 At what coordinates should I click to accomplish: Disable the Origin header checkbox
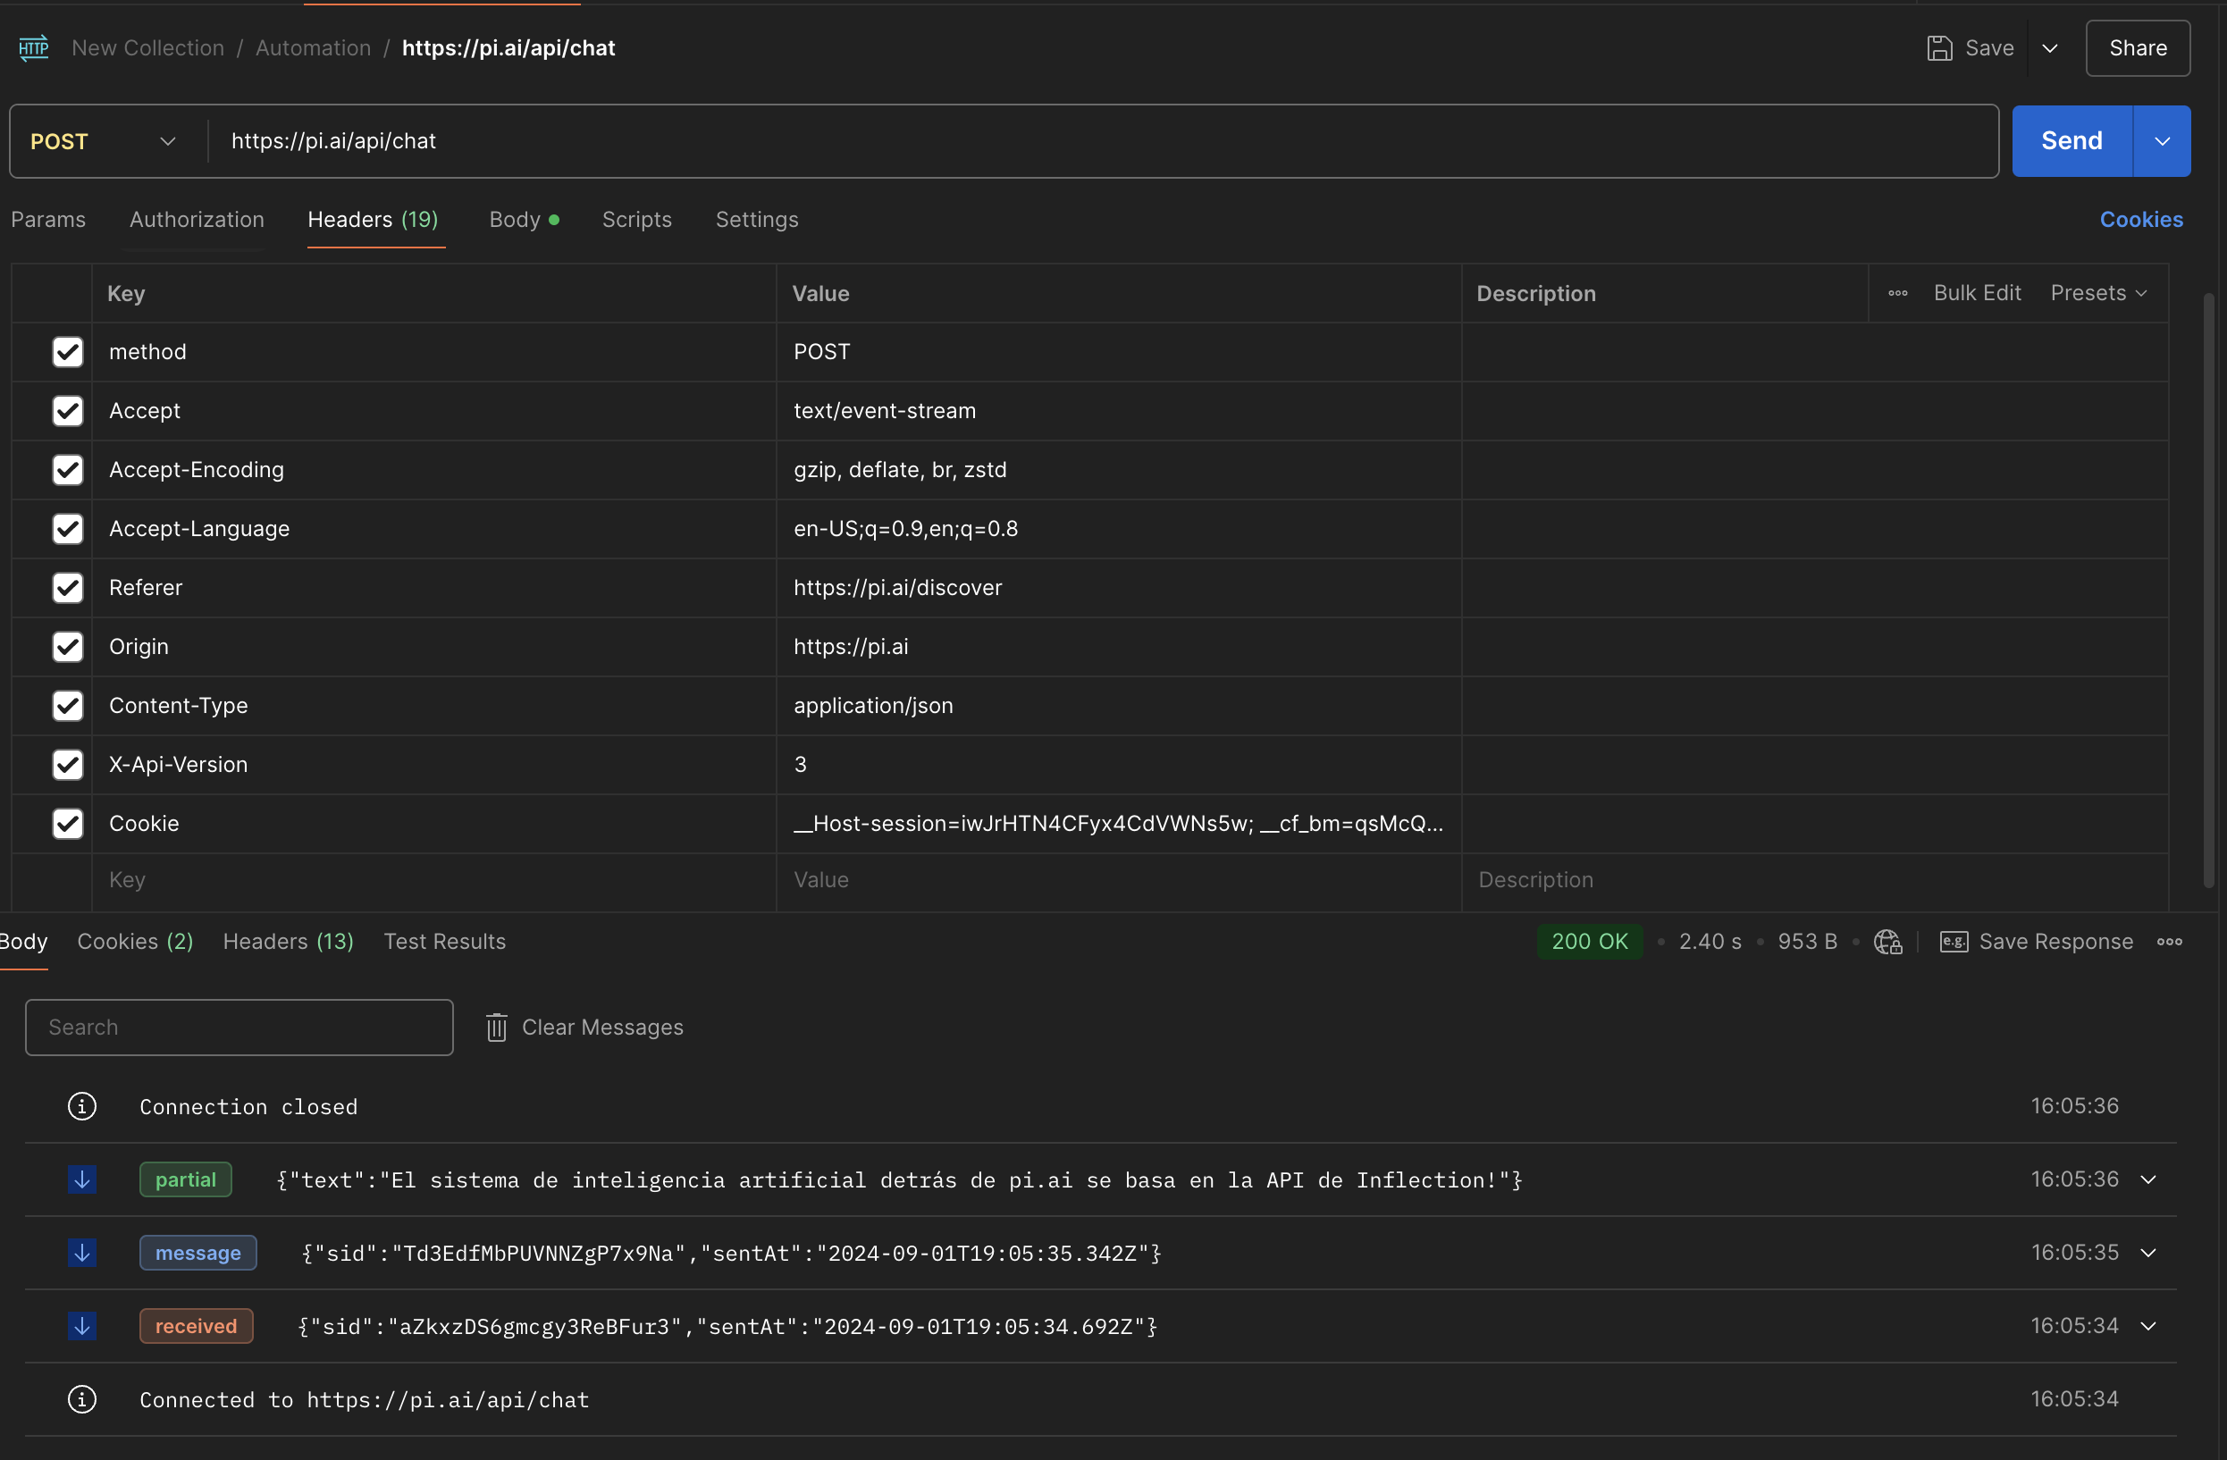(x=67, y=646)
